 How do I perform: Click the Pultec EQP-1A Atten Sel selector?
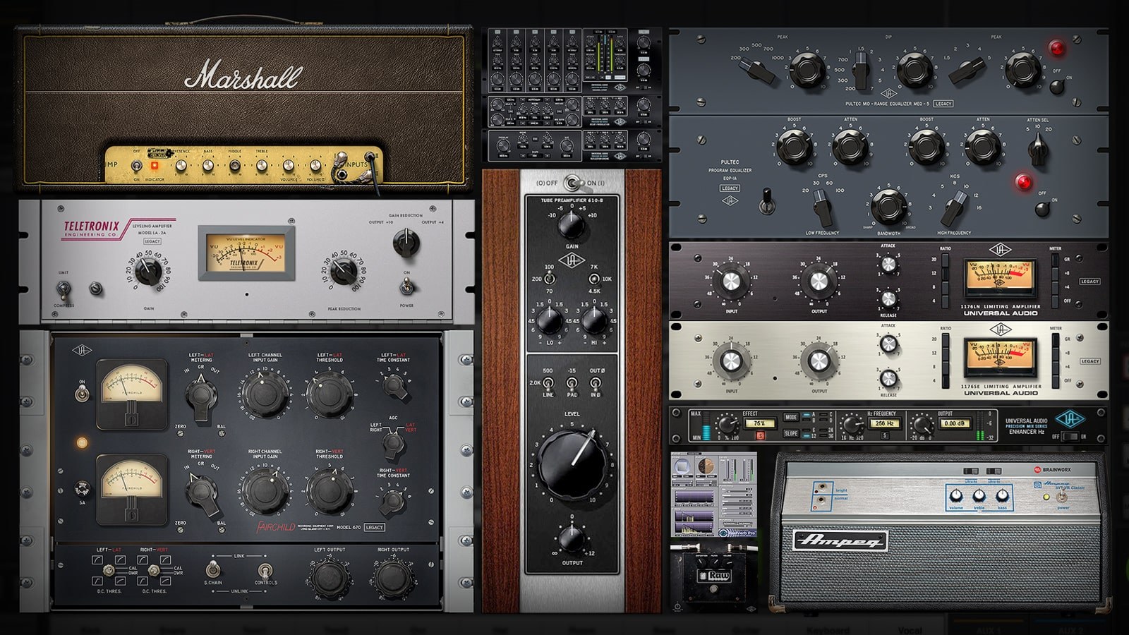1037,148
